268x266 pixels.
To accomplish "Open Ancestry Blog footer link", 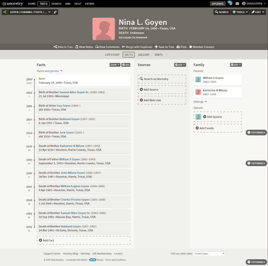I will [x=70, y=254].
